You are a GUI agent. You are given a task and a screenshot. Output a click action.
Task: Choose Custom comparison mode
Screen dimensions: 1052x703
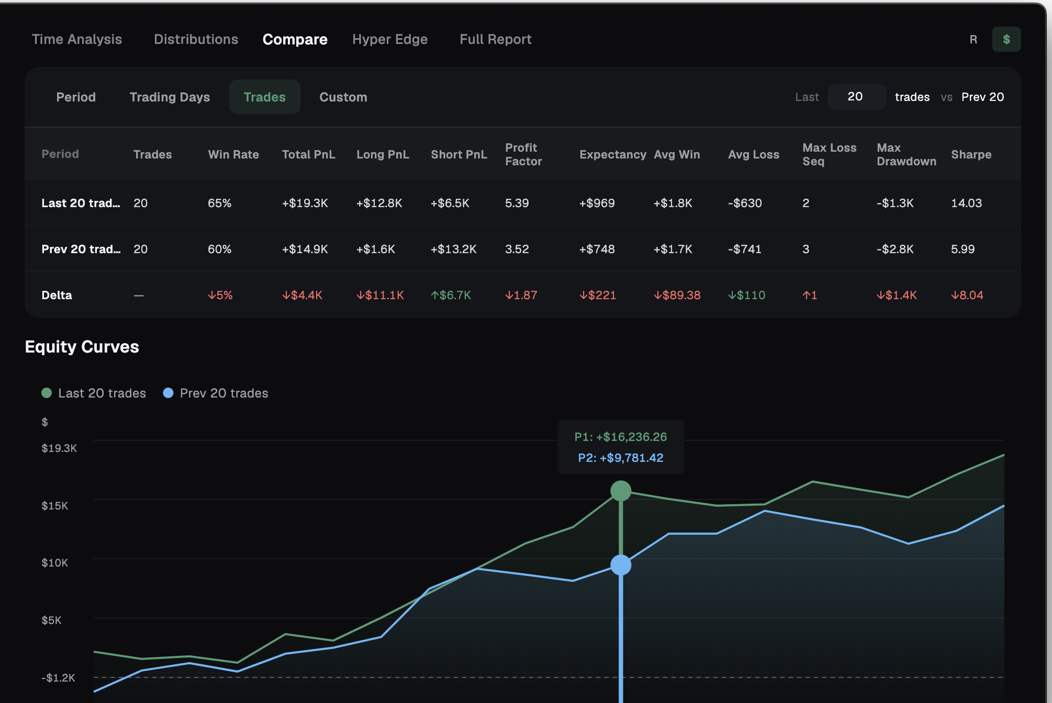pyautogui.click(x=343, y=97)
